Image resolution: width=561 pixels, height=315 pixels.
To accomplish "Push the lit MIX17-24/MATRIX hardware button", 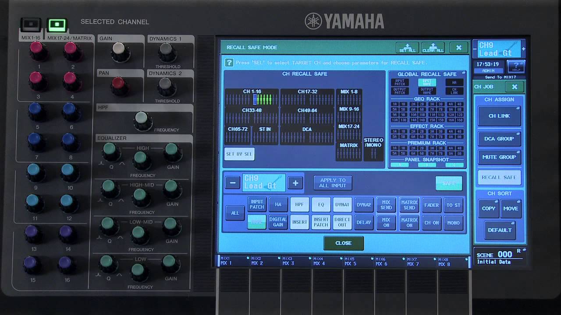I will [x=57, y=24].
